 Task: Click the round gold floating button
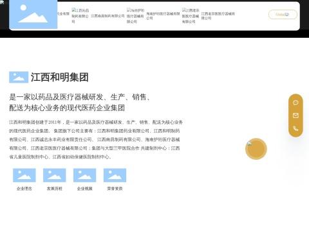(x=256, y=149)
